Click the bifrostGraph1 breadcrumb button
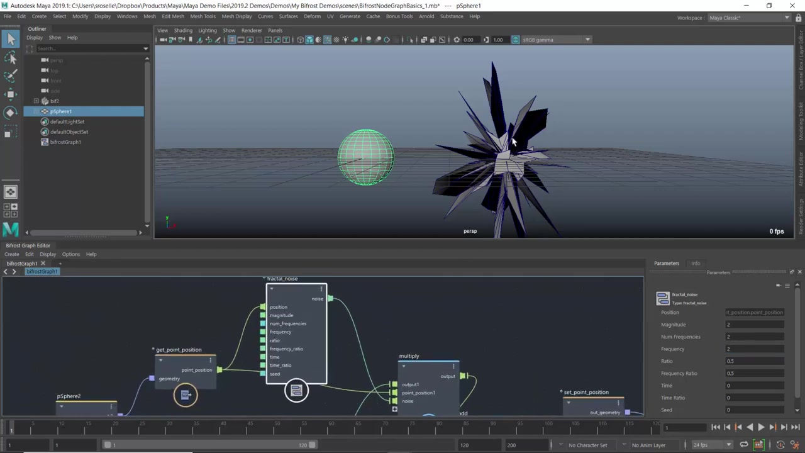This screenshot has height=453, width=805. (42, 271)
